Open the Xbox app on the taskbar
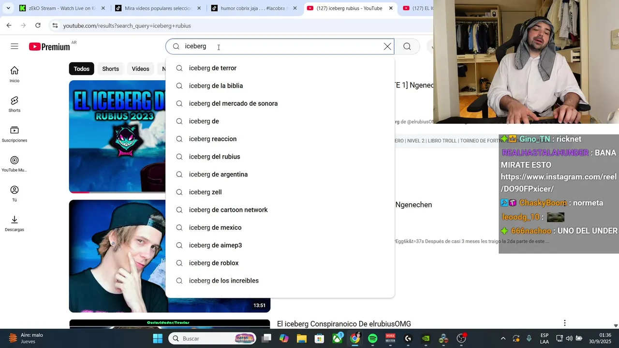This screenshot has height=348, width=619. pyautogui.click(x=338, y=338)
